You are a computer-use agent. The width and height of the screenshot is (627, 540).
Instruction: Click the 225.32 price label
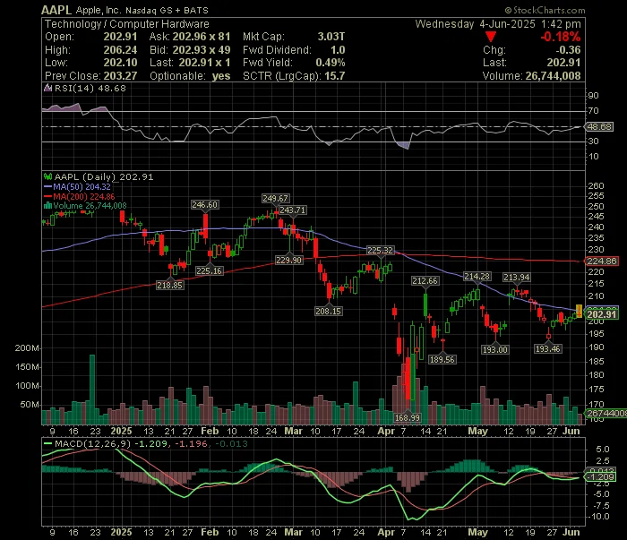pos(381,250)
